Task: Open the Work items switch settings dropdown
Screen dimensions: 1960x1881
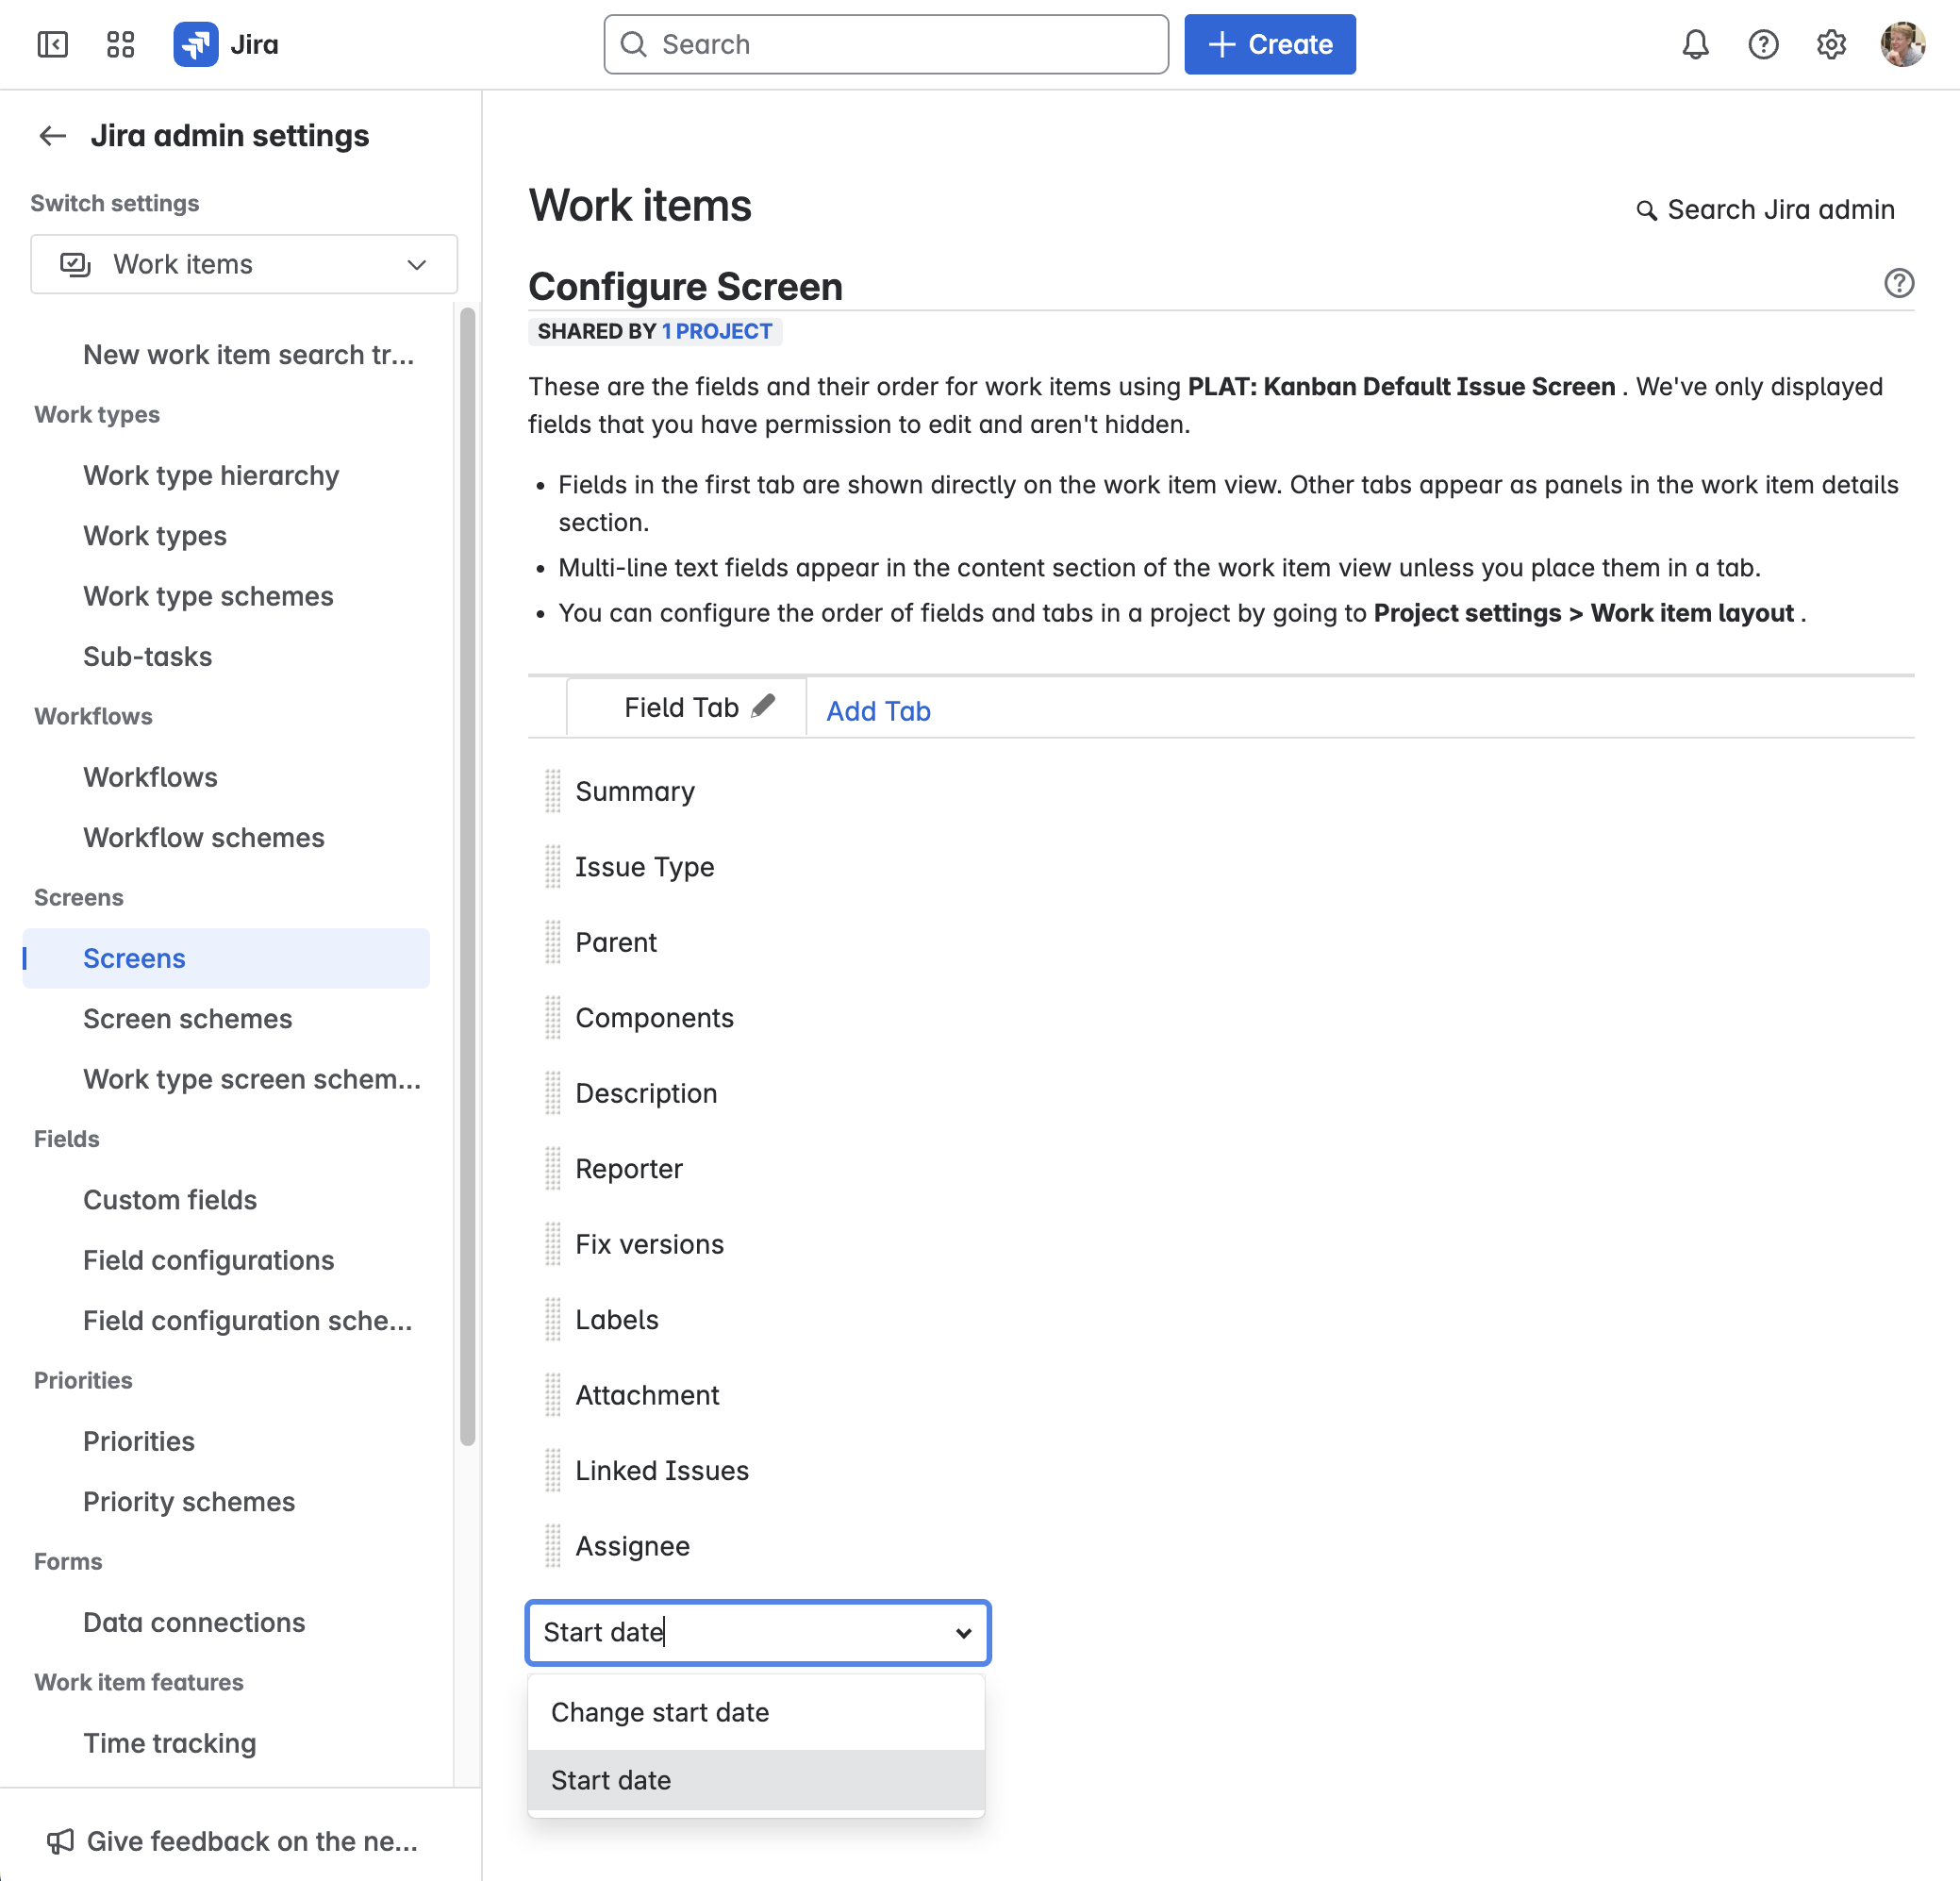Action: tap(243, 264)
